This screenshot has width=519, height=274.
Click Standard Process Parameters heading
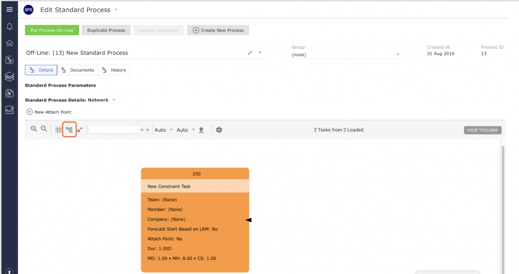(x=60, y=85)
